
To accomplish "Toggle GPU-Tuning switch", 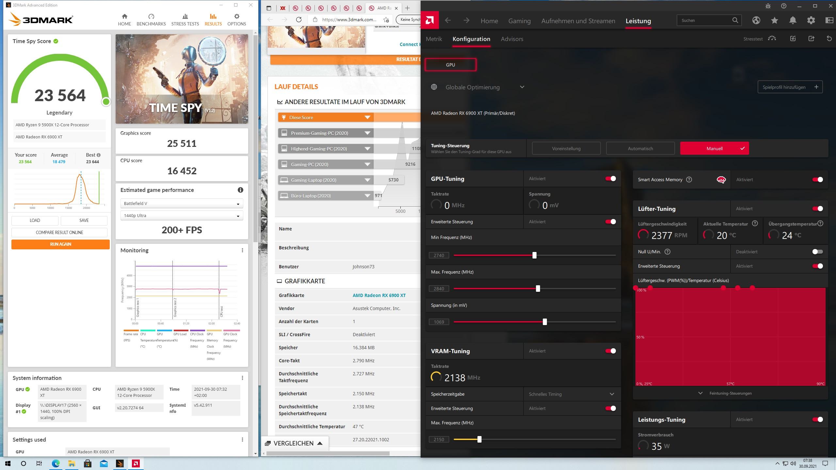I will (x=610, y=179).
